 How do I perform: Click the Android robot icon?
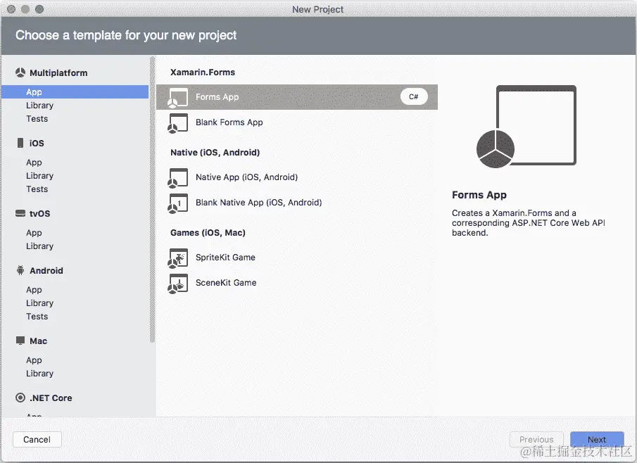point(20,270)
